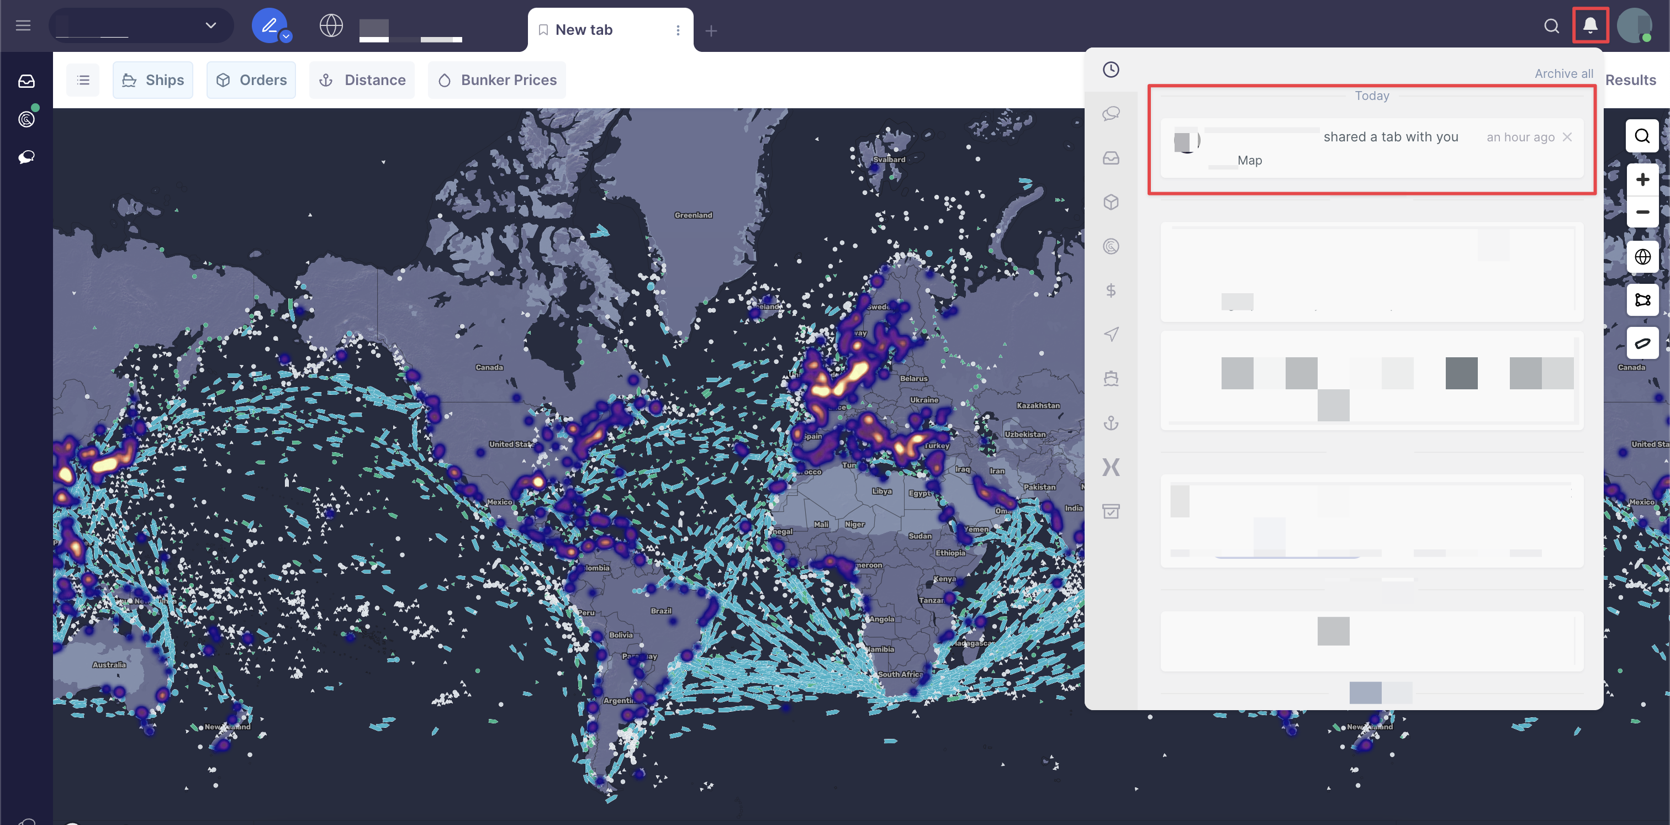Expand the workspace dropdown in top bar

(211, 25)
